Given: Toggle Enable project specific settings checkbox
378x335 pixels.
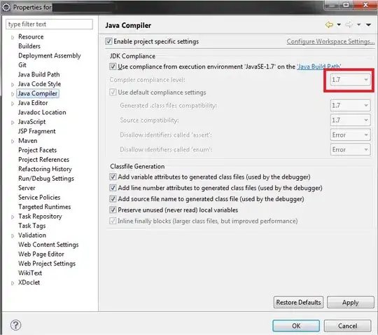Looking at the screenshot, I should click(x=108, y=41).
